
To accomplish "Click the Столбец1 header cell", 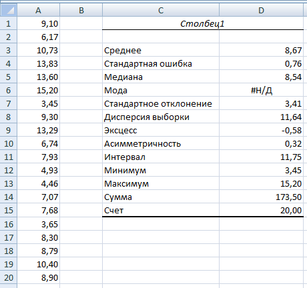I will (x=203, y=23).
